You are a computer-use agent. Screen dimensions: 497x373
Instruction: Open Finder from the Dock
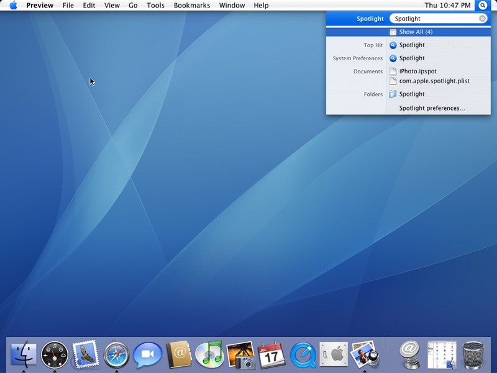tap(24, 354)
